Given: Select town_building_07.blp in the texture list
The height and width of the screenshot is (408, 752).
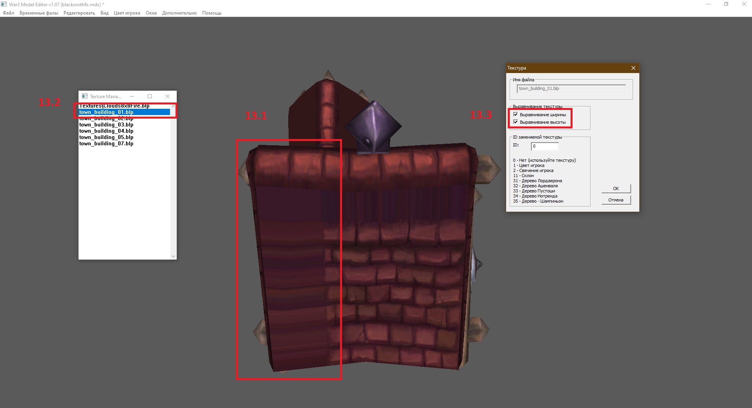Looking at the screenshot, I should click(124, 143).
